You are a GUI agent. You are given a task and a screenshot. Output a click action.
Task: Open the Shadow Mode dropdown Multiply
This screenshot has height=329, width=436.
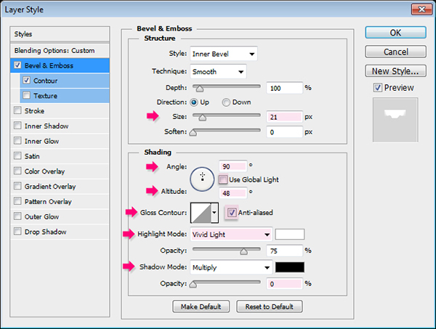pyautogui.click(x=231, y=267)
